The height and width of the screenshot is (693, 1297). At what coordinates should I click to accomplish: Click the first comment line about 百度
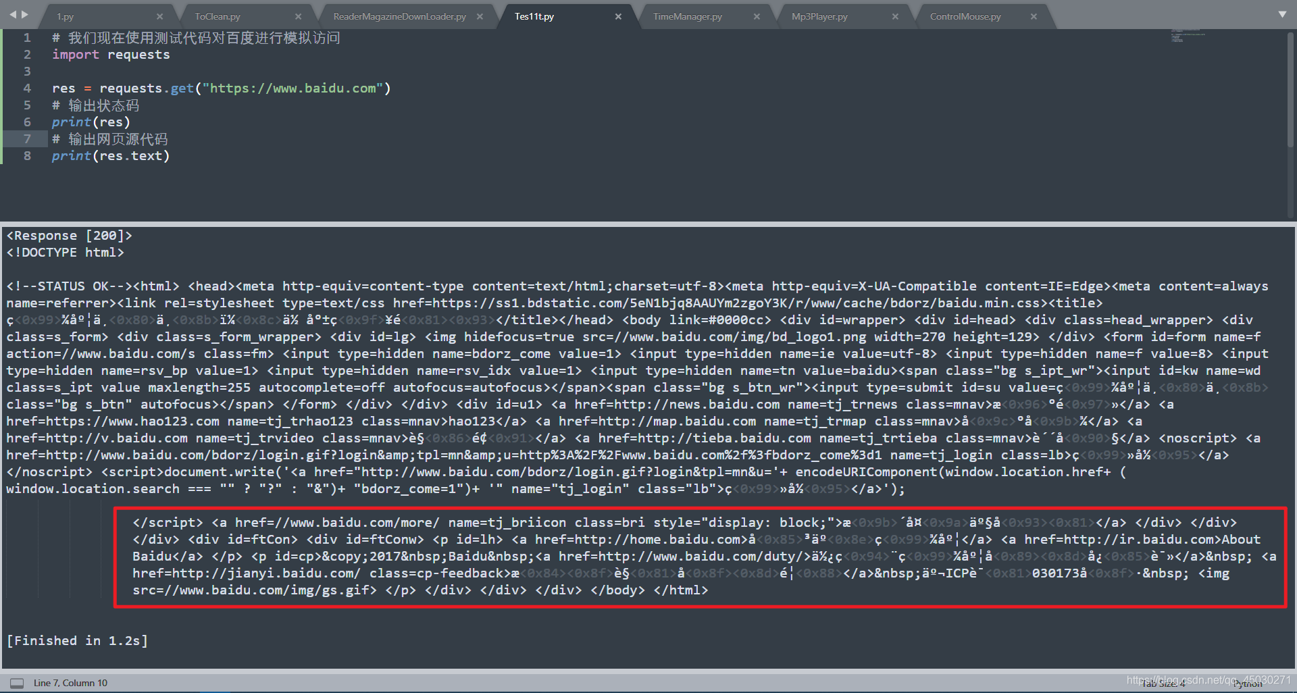tap(196, 38)
